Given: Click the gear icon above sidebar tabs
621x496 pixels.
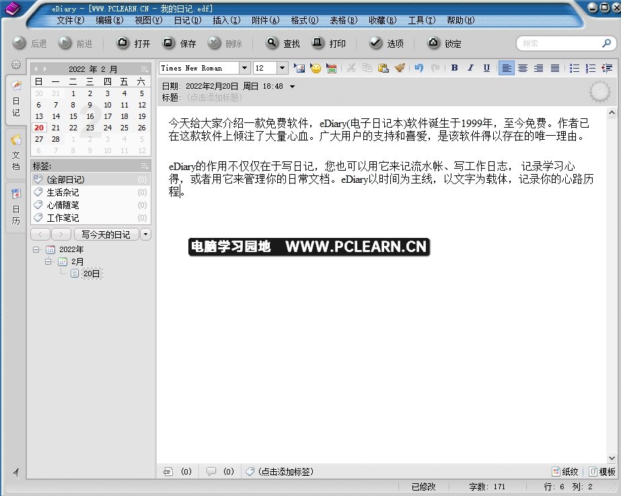Looking at the screenshot, I should pos(16,65).
